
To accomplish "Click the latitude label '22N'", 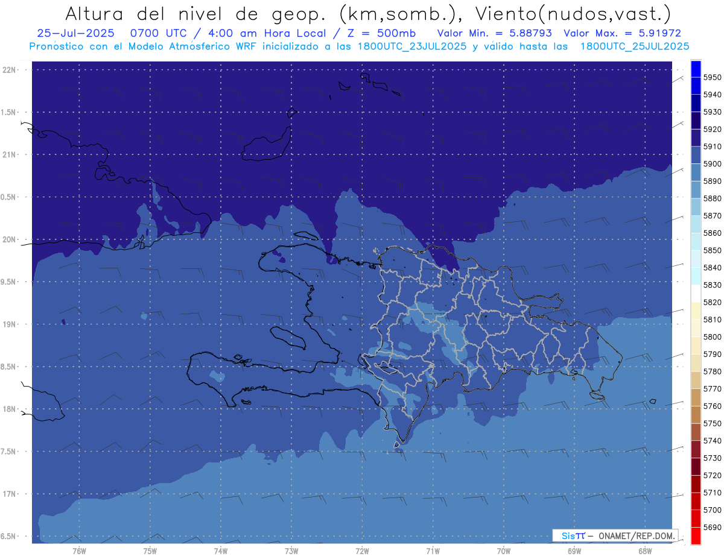I will pos(9,70).
